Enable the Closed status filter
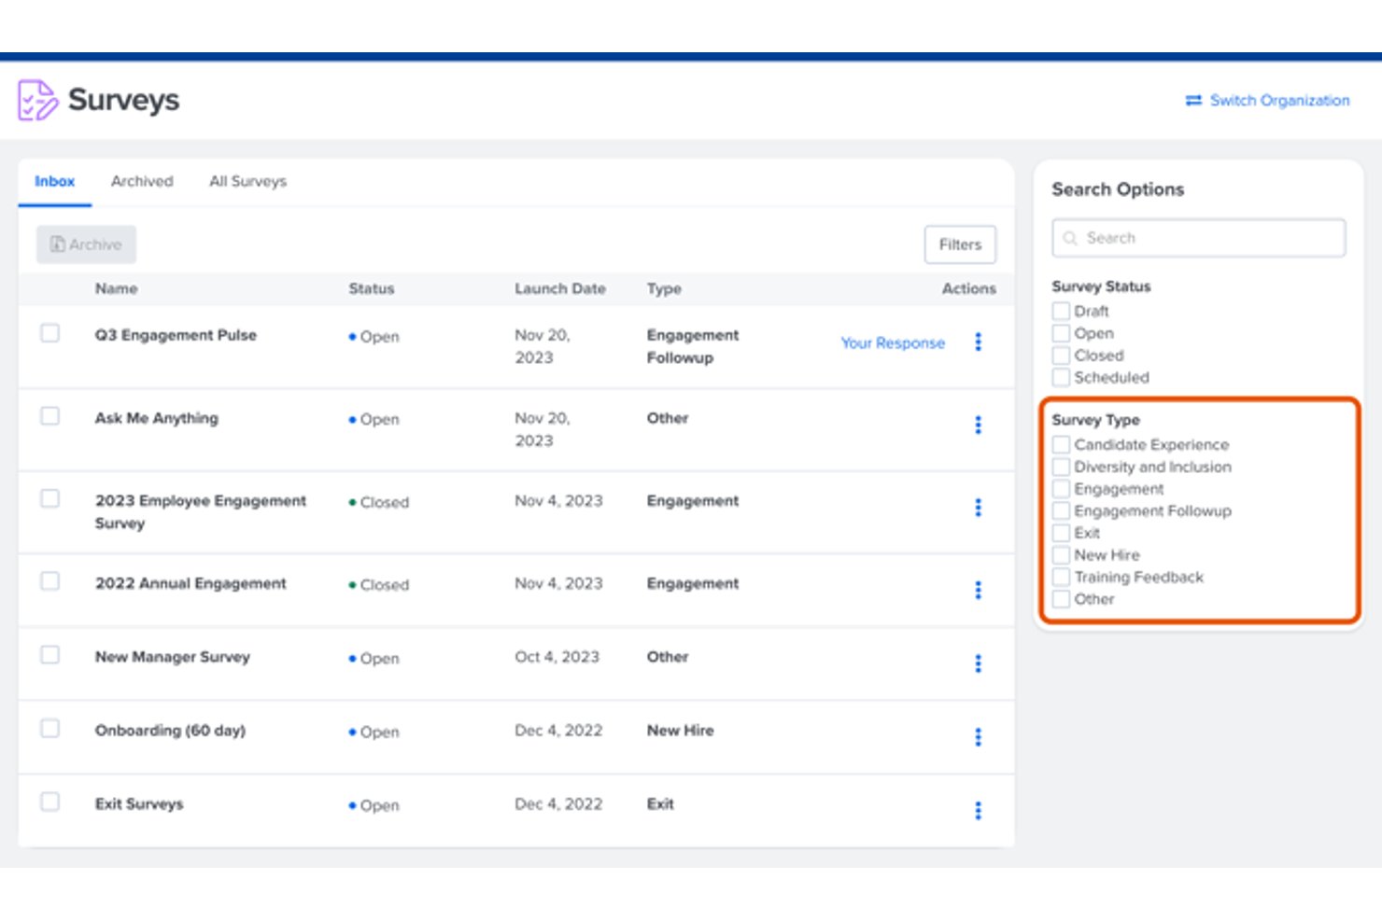The image size is (1382, 921). [1061, 356]
